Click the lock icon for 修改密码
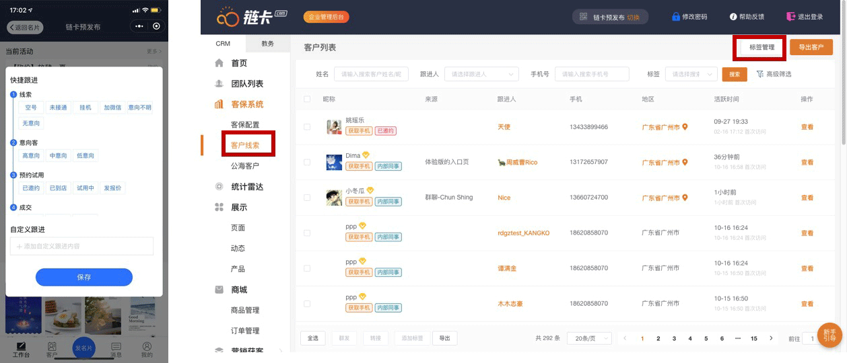The image size is (847, 363). (x=675, y=17)
